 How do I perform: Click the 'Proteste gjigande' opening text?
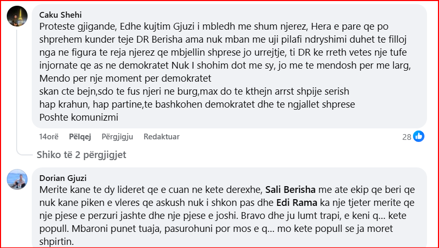(71, 26)
